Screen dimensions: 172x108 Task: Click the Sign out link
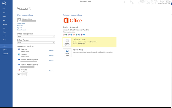[19, 28]
